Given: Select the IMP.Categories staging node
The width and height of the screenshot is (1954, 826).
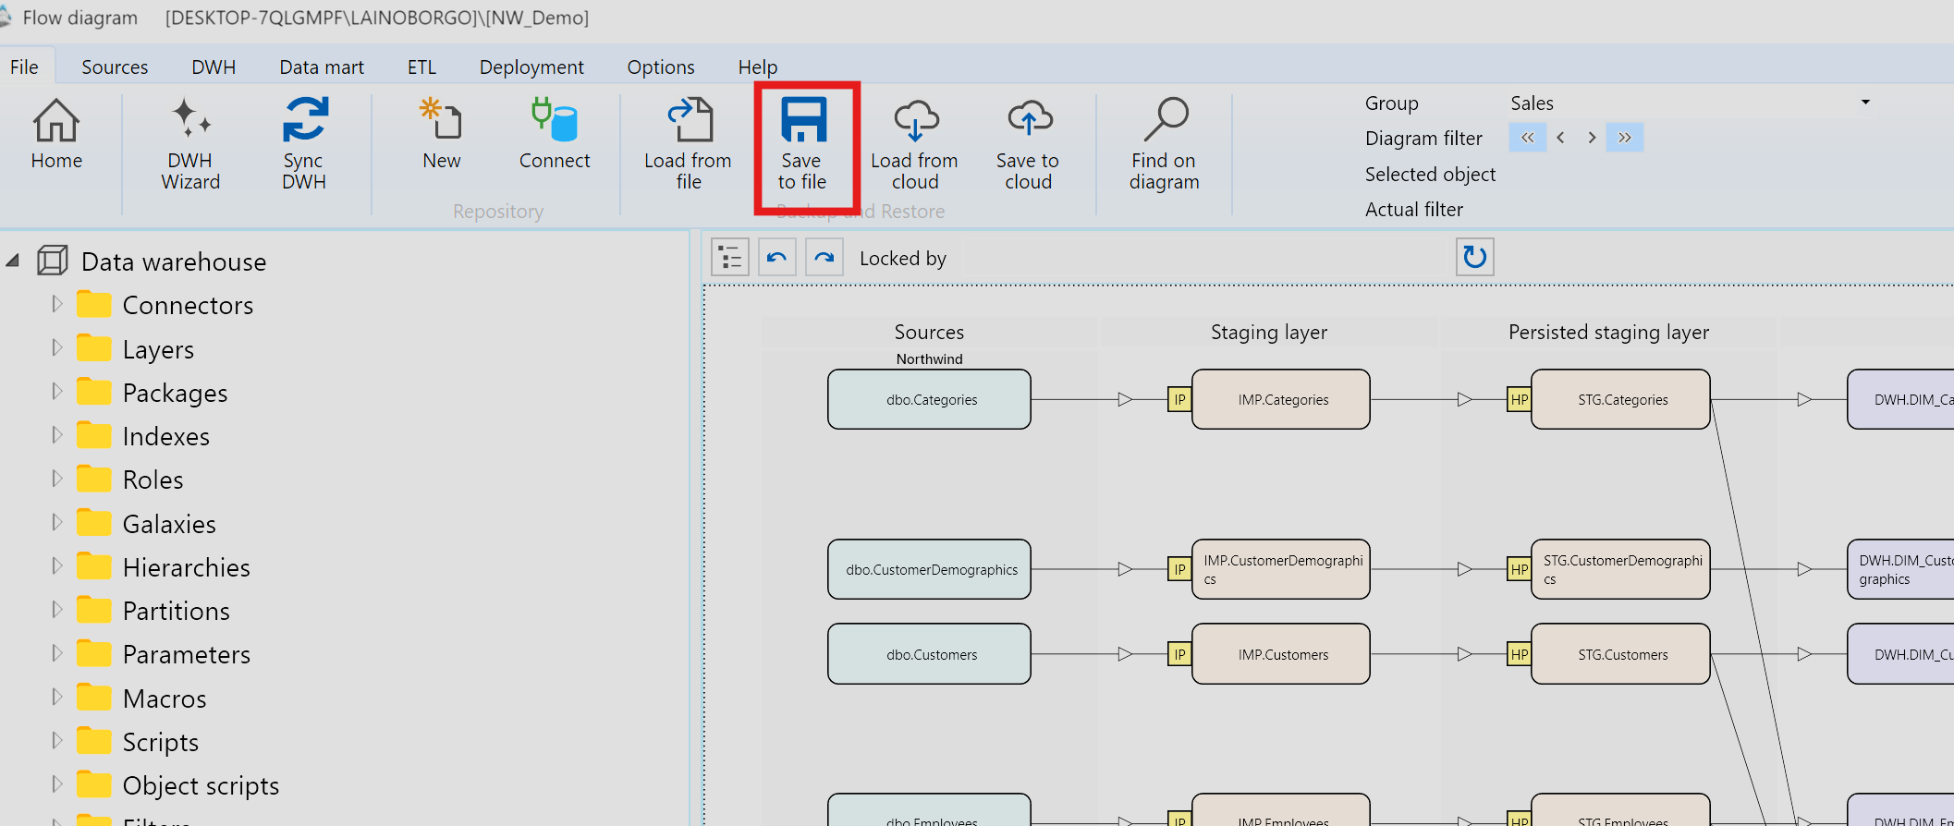Looking at the screenshot, I should pyautogui.click(x=1281, y=399).
